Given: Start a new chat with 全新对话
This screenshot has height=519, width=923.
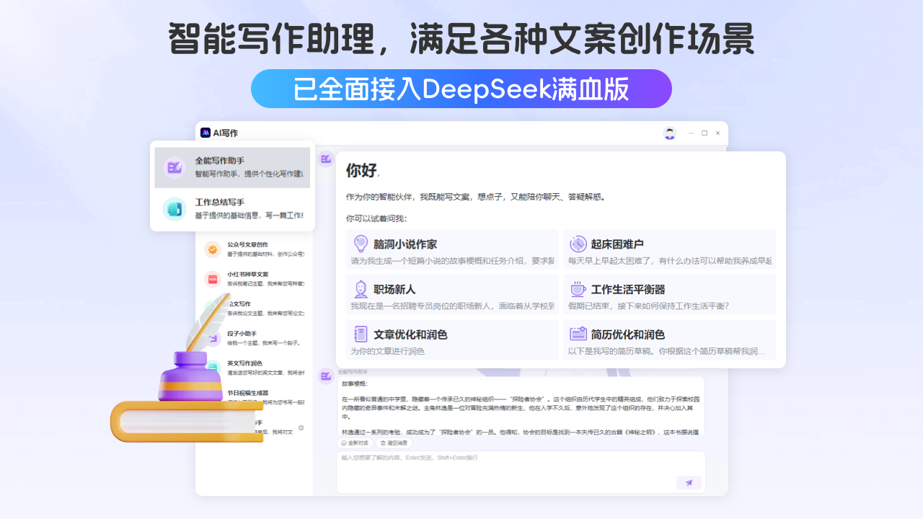Looking at the screenshot, I should pos(355,443).
